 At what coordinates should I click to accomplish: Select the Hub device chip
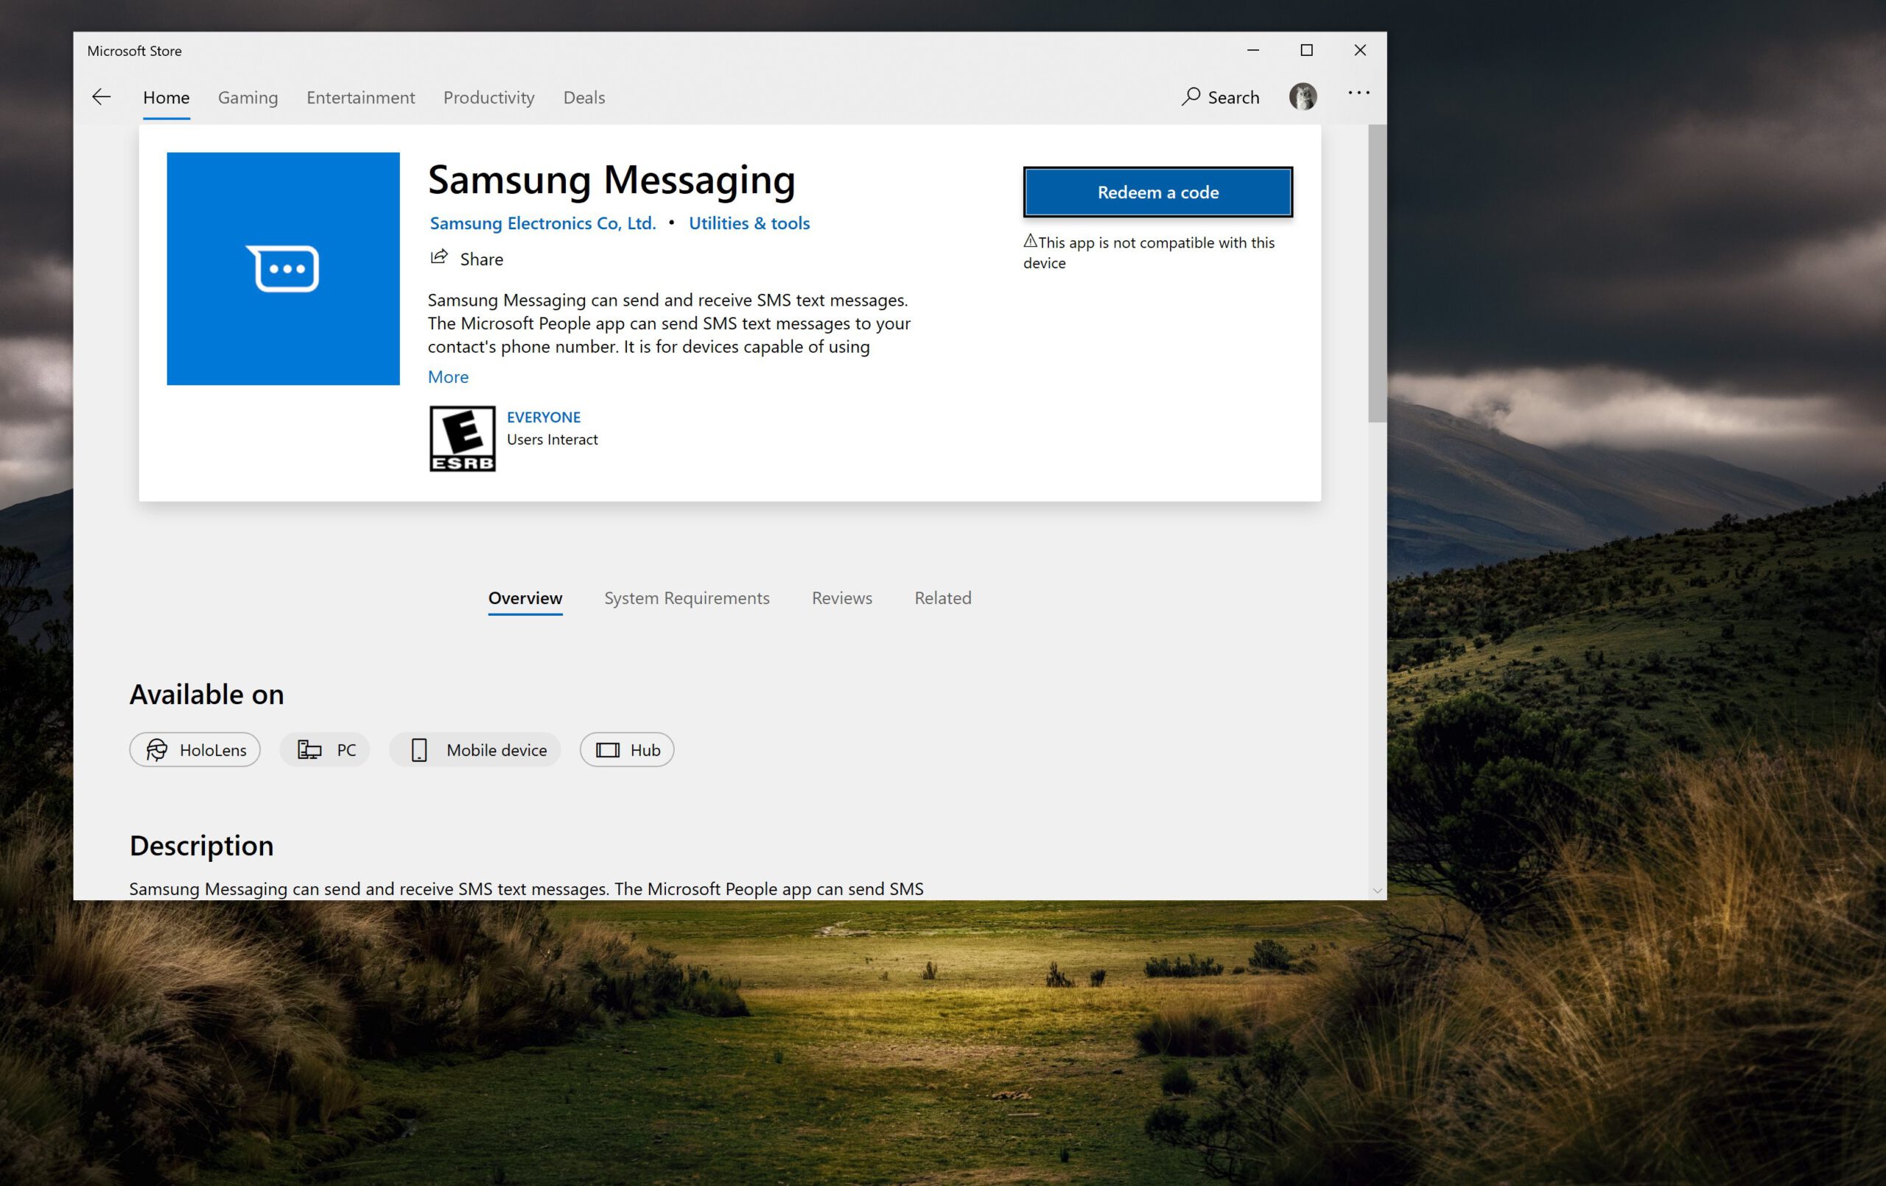[x=626, y=750]
